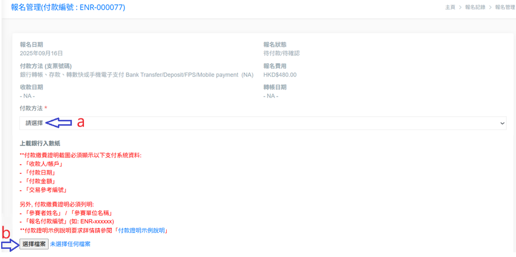Click the required 付款方法 * field label
The height and width of the screenshot is (257, 516).
point(33,108)
